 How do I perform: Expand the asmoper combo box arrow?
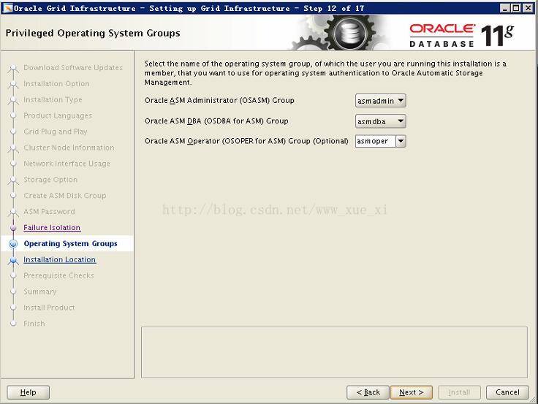401,141
